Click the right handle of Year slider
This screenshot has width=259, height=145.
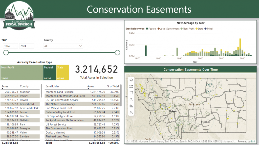coord(117,53)
